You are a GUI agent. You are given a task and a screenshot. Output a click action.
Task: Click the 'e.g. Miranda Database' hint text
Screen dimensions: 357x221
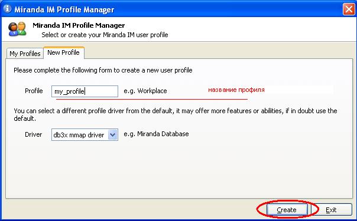pos(156,134)
